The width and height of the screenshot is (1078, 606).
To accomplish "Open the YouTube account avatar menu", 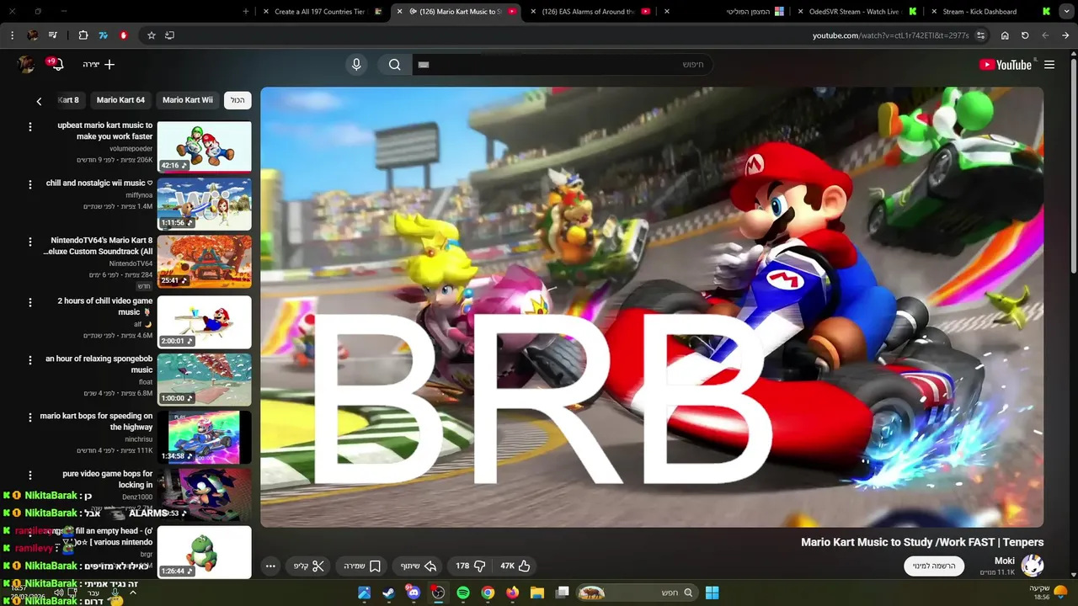I will [25, 65].
